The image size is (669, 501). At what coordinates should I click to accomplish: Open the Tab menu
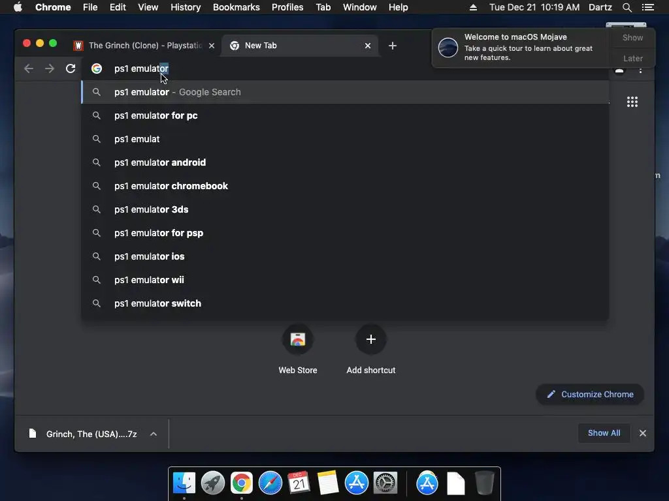pyautogui.click(x=323, y=7)
